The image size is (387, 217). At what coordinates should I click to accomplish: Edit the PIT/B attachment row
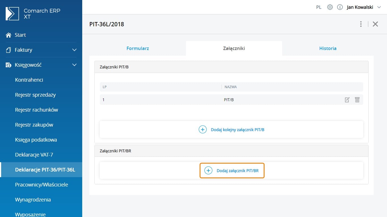tap(347, 100)
